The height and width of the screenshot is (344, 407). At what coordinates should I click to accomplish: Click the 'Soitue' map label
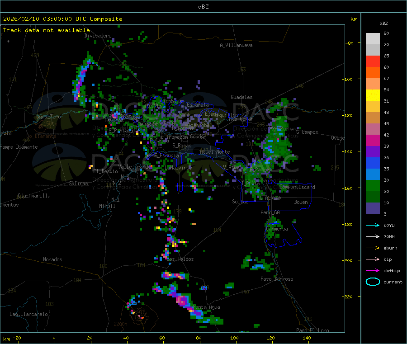241,202
